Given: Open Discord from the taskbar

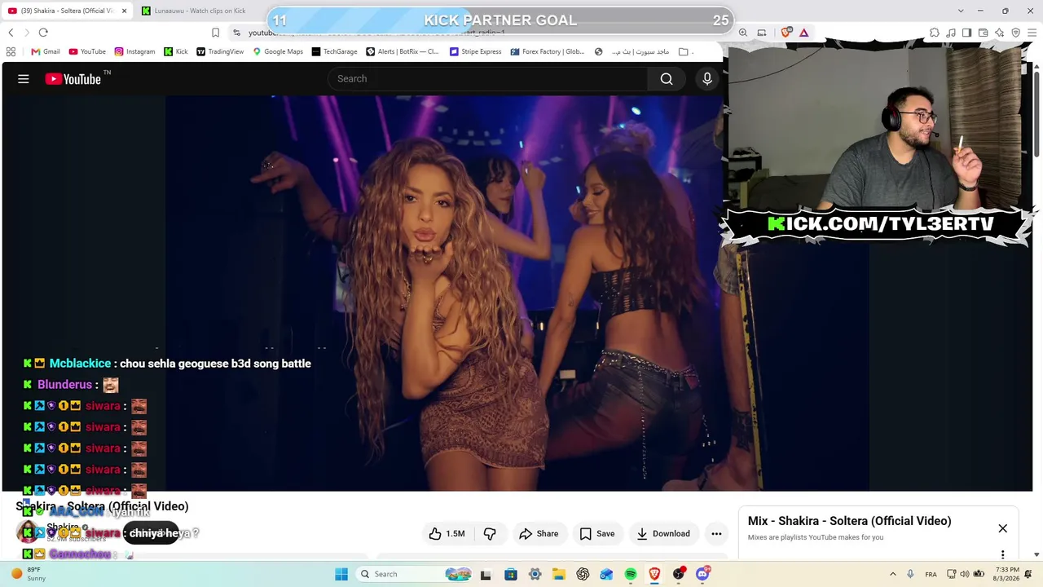Looking at the screenshot, I should pos(702,574).
